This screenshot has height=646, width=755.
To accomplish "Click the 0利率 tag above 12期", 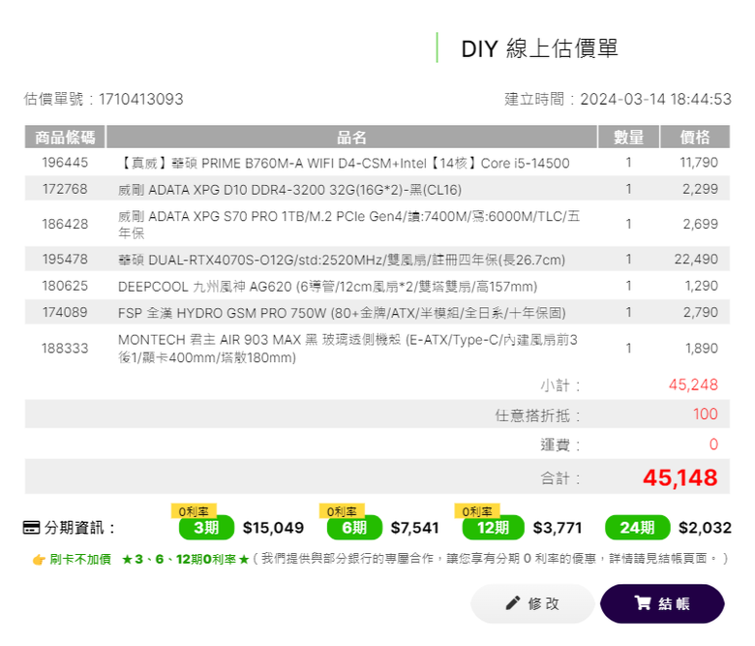I will 477,511.
